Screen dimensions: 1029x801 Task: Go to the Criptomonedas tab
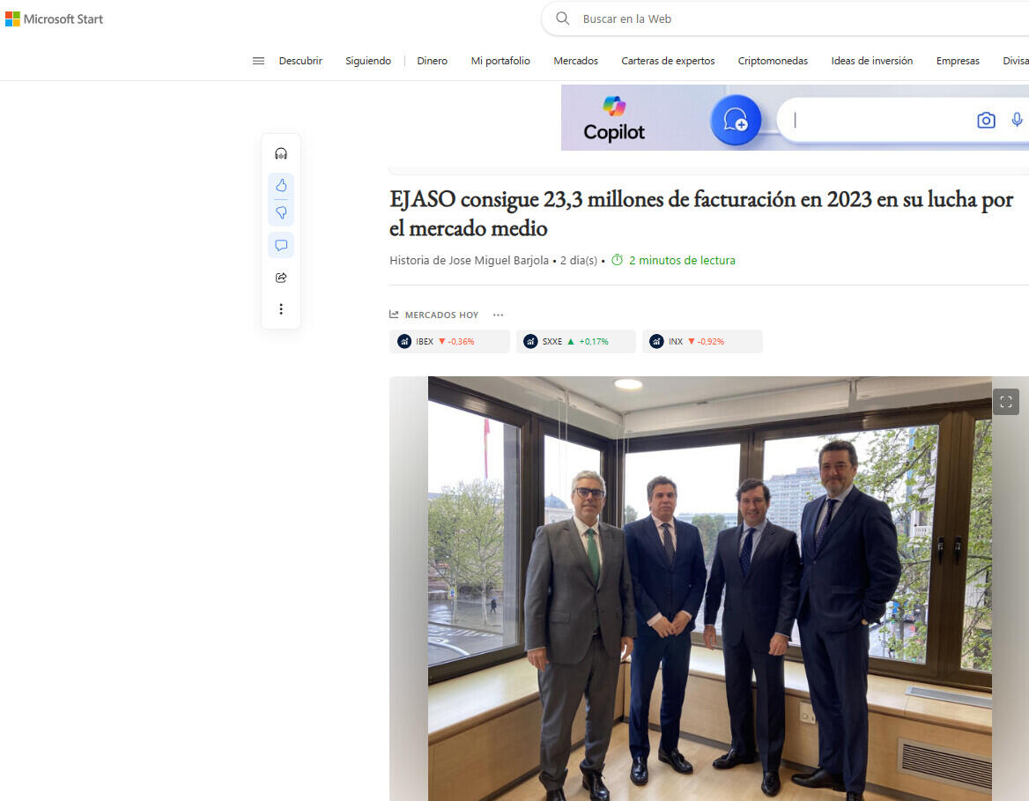773,61
